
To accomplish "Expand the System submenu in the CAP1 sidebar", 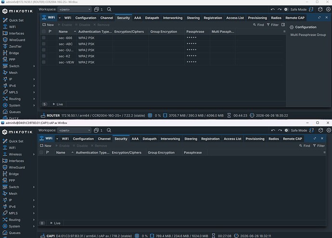I will pos(34,226).
